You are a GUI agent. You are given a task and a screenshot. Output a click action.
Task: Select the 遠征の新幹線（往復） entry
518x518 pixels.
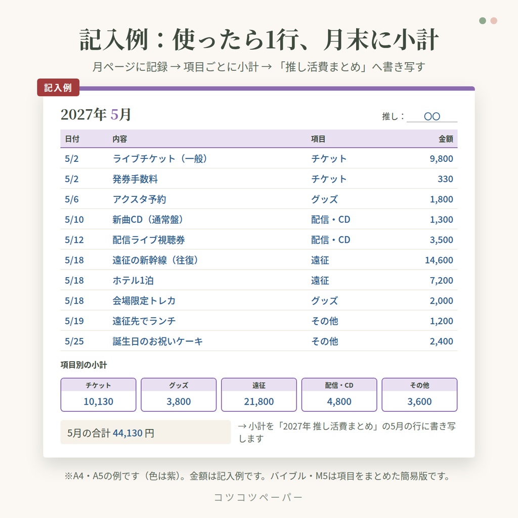click(155, 261)
